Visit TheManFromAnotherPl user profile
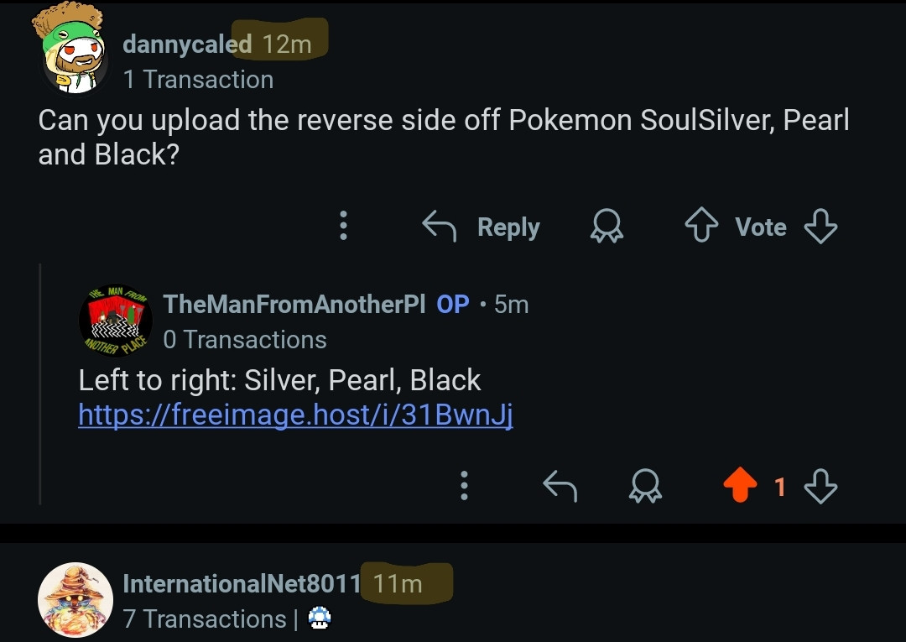906x642 pixels. click(294, 304)
